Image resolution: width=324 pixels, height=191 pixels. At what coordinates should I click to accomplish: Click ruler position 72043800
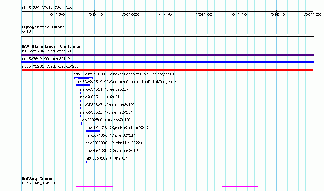pos(130,15)
